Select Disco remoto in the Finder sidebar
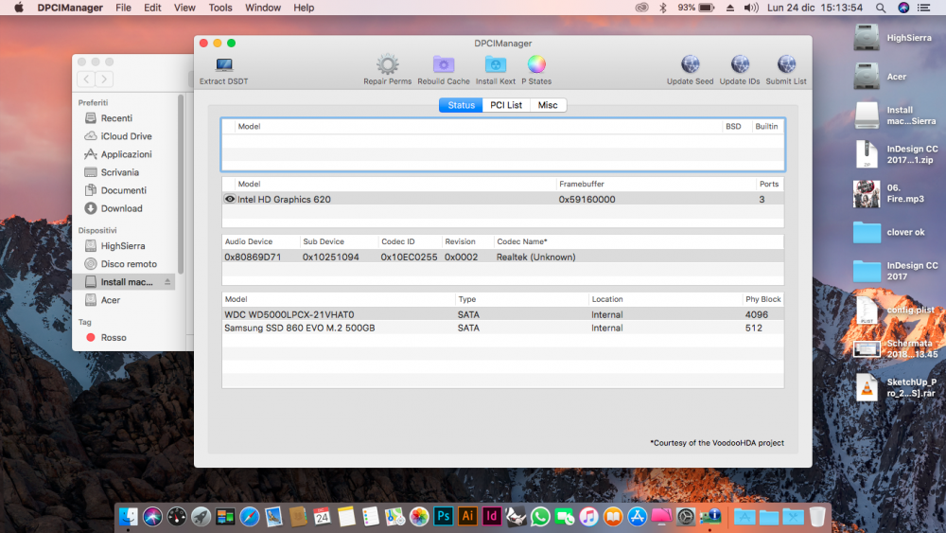 tap(127, 264)
